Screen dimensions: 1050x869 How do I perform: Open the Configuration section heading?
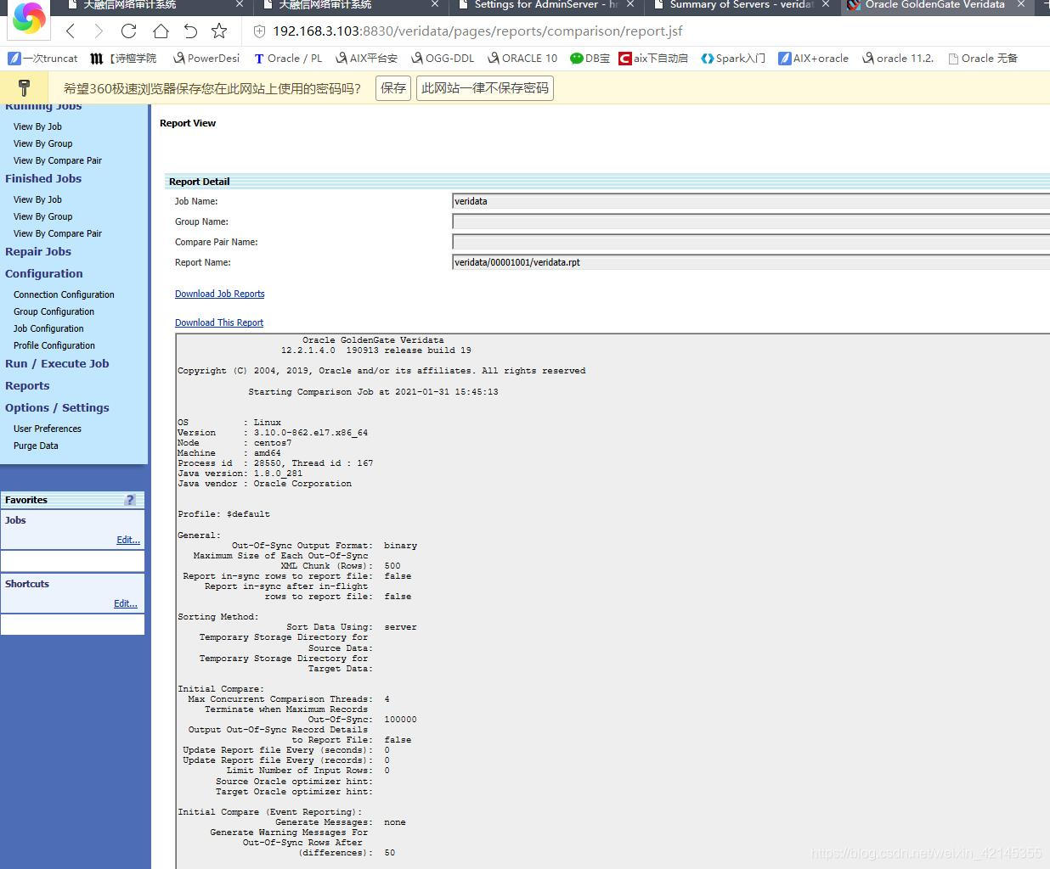point(44,273)
